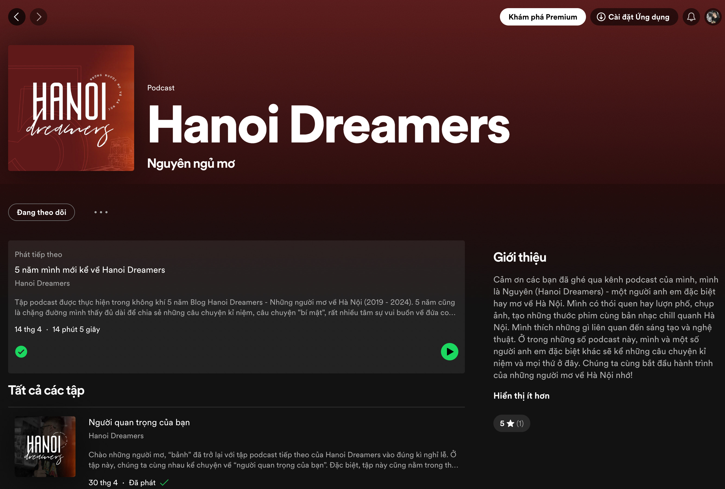Open Hanoi Dreamers link under next episode
Image resolution: width=725 pixels, height=489 pixels.
point(42,283)
